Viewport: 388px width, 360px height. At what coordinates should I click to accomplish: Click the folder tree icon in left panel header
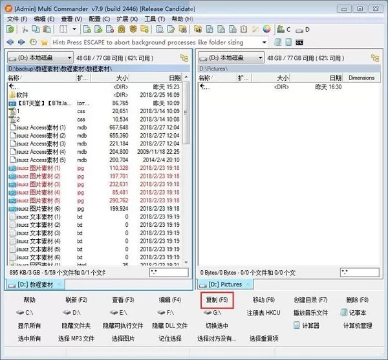(x=184, y=58)
